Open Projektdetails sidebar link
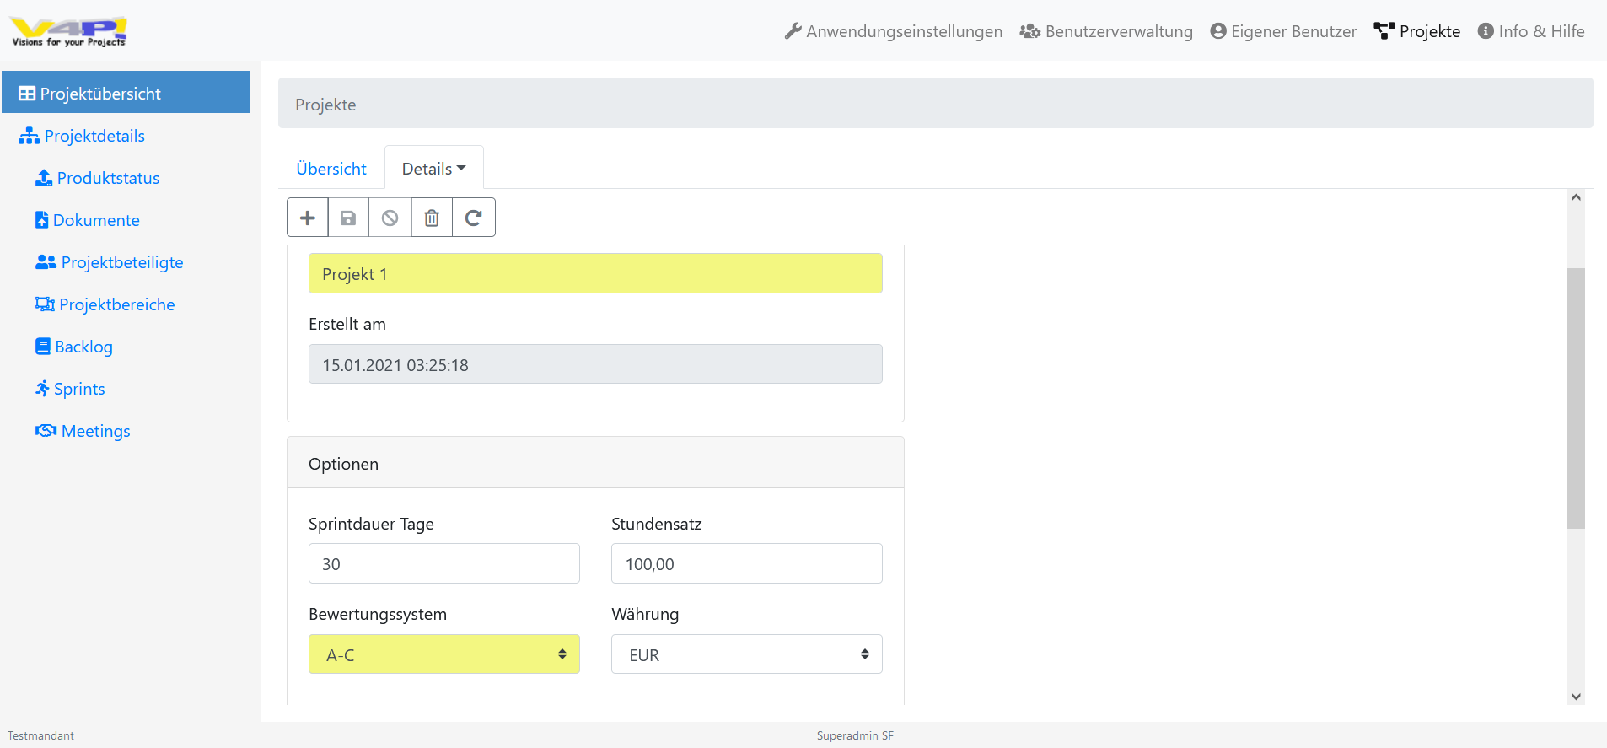Screen dimensions: 1607x748 point(82,136)
